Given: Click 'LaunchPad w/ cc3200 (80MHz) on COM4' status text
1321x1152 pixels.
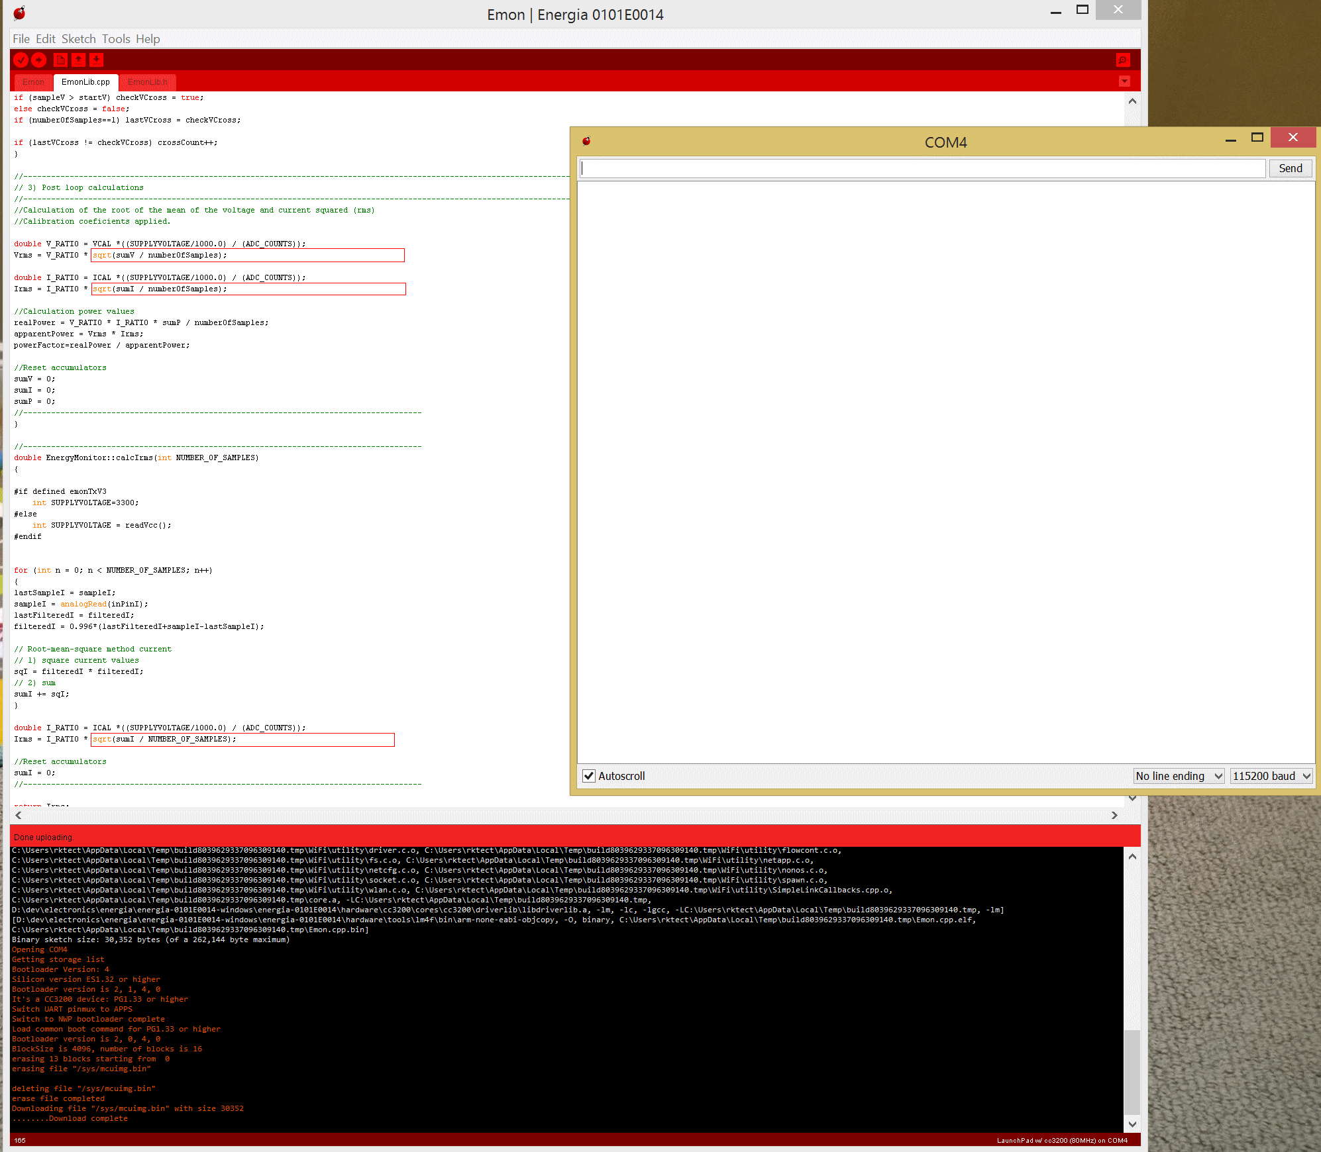Looking at the screenshot, I should 1062,1140.
